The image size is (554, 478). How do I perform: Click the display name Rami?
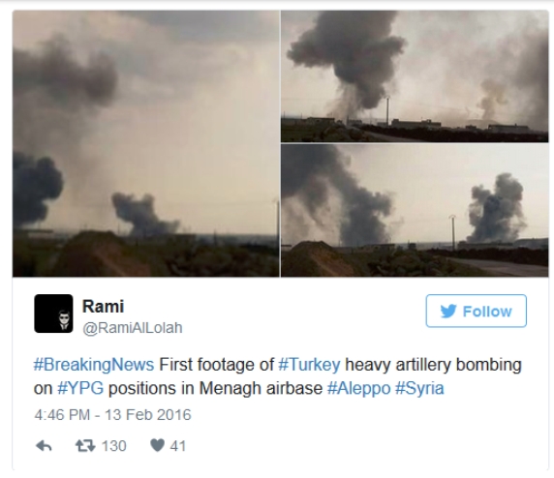[x=104, y=306]
